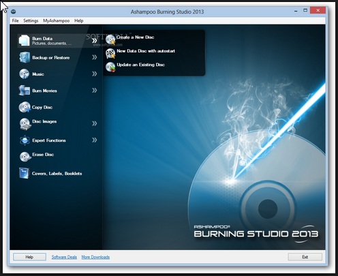Image resolution: width=338 pixels, height=276 pixels.
Task: Click the Burn Movies film icon
Action: (x=25, y=91)
